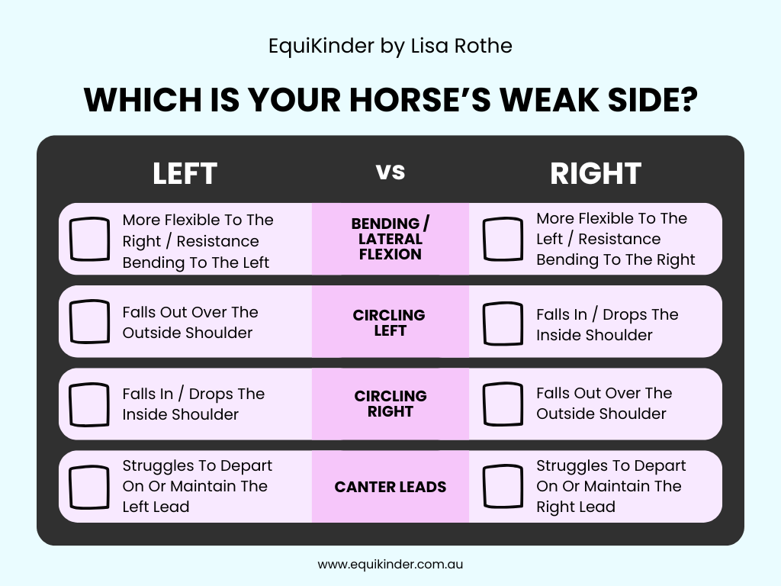781x586 pixels.
Task: Click the Bending / Lateral Flexion label
Action: 390,239
